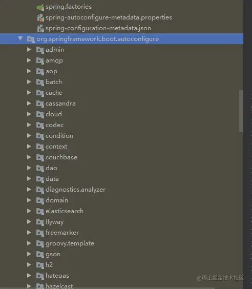The width and height of the screenshot is (252, 289).
Task: Expand the cache package
Action: point(29,92)
